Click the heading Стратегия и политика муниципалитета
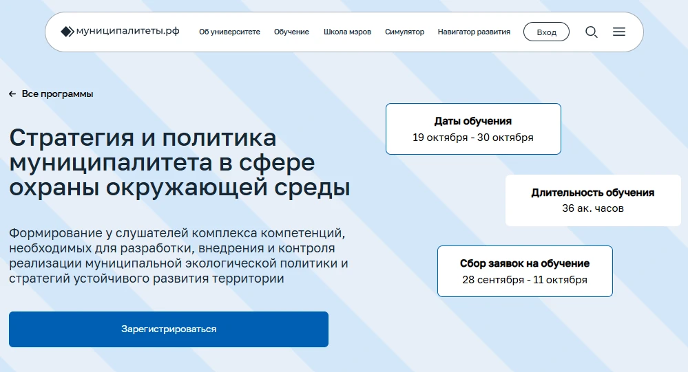 click(x=180, y=162)
